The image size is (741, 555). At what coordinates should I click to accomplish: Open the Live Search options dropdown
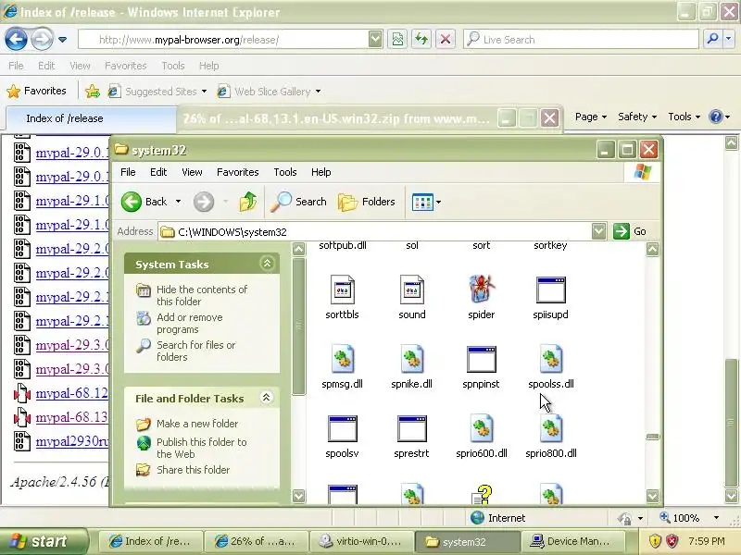tap(728, 39)
